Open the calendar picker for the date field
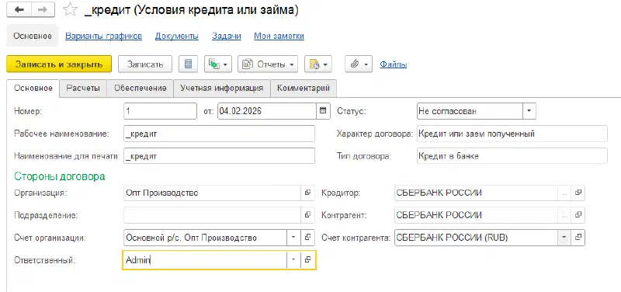This screenshot has height=292, width=621. point(323,111)
